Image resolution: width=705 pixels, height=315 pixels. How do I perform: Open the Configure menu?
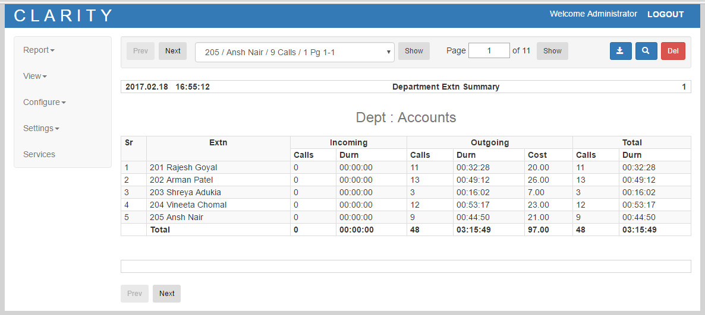(x=45, y=102)
